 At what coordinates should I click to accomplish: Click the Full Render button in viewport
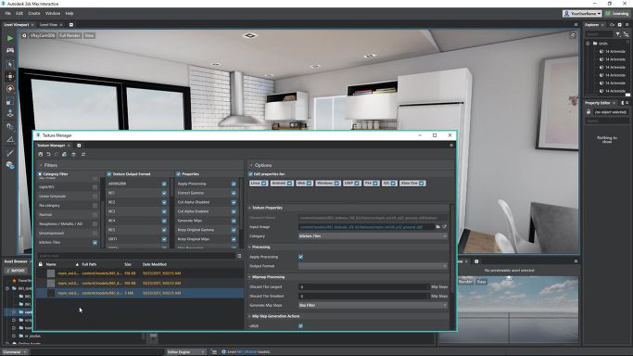pos(70,35)
